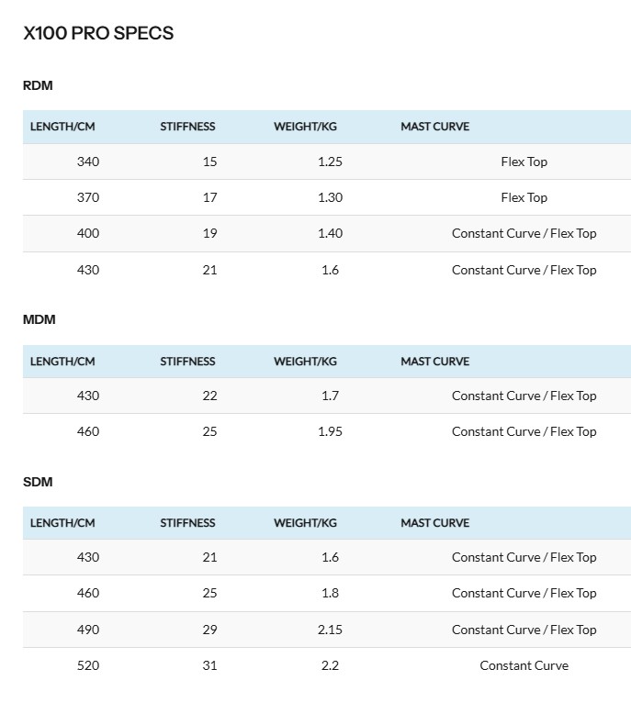Click MAST CURVE header in the RDM table
This screenshot has height=725, width=631.
[434, 127]
